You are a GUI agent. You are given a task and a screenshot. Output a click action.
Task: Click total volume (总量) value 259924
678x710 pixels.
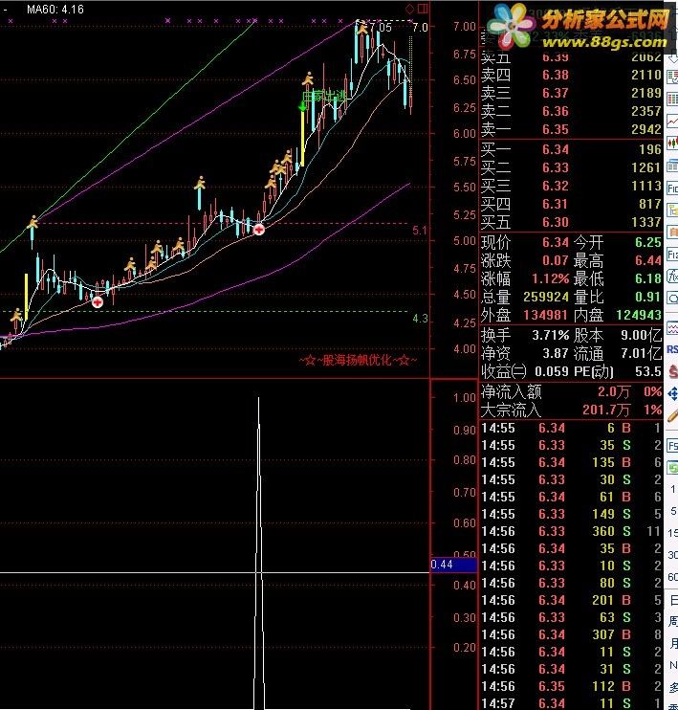(546, 297)
